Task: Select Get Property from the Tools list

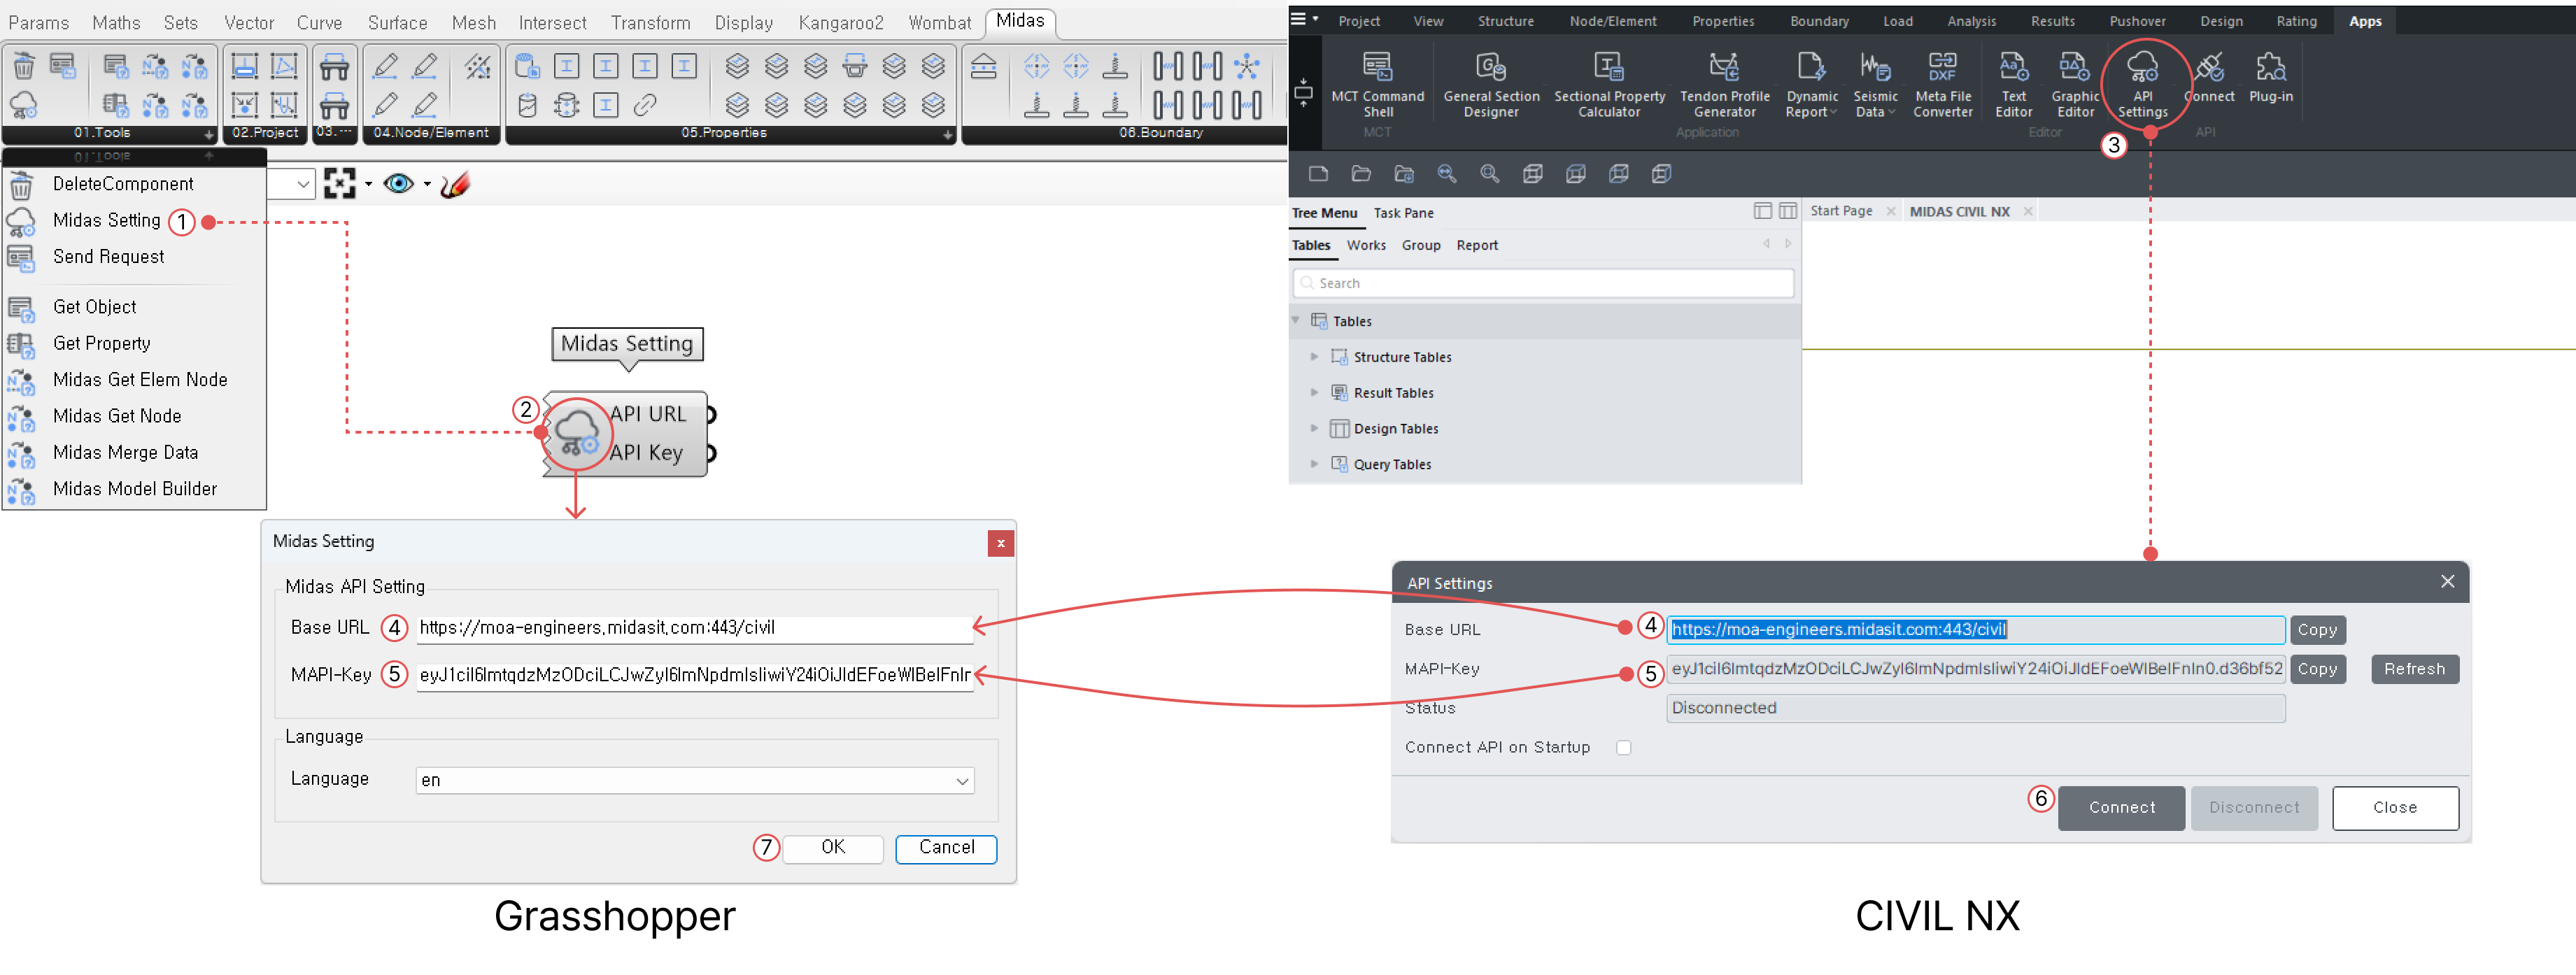Action: click(101, 343)
